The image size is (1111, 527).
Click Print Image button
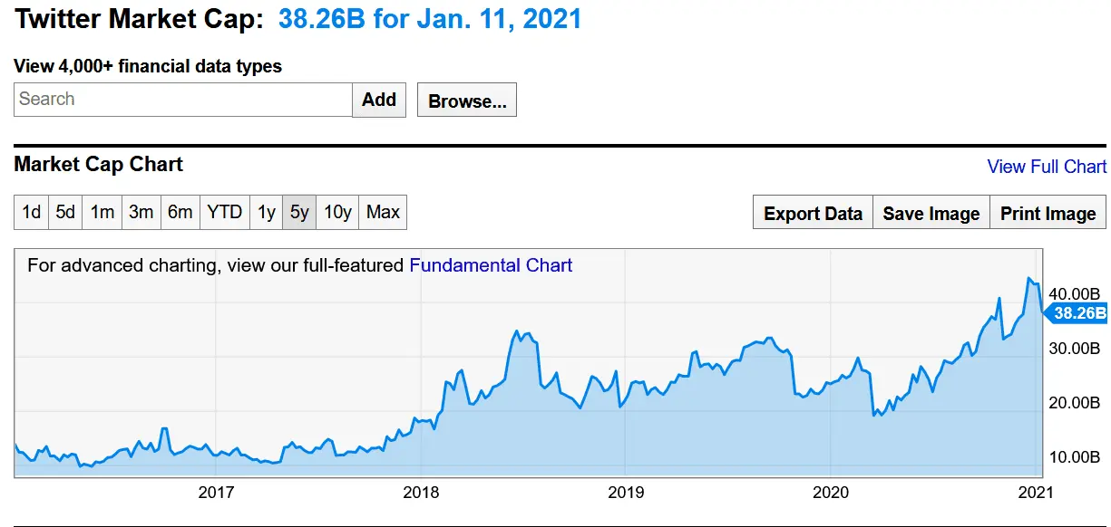[x=1048, y=214]
